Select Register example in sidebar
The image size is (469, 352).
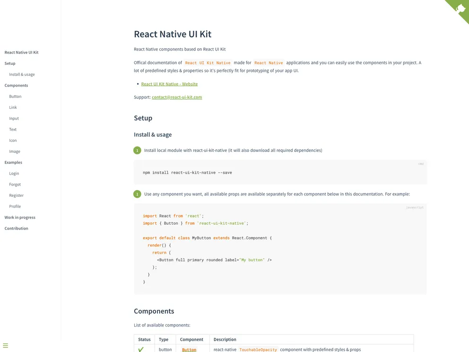16,195
